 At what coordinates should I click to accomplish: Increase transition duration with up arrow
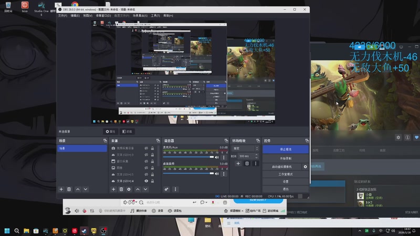pyautogui.click(x=256, y=155)
